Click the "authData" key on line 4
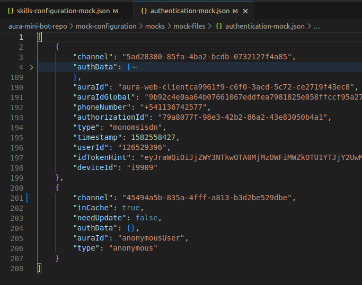Screen dimensions: 362x285 coord(95,67)
